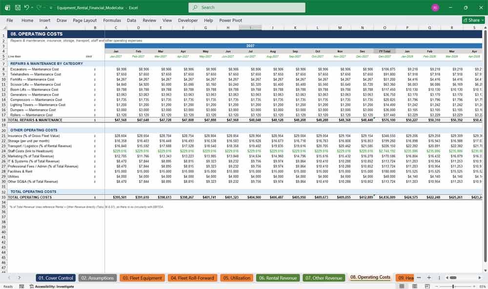Click the sheet tab bar options dots
The image size is (488, 289).
(x=439, y=277)
